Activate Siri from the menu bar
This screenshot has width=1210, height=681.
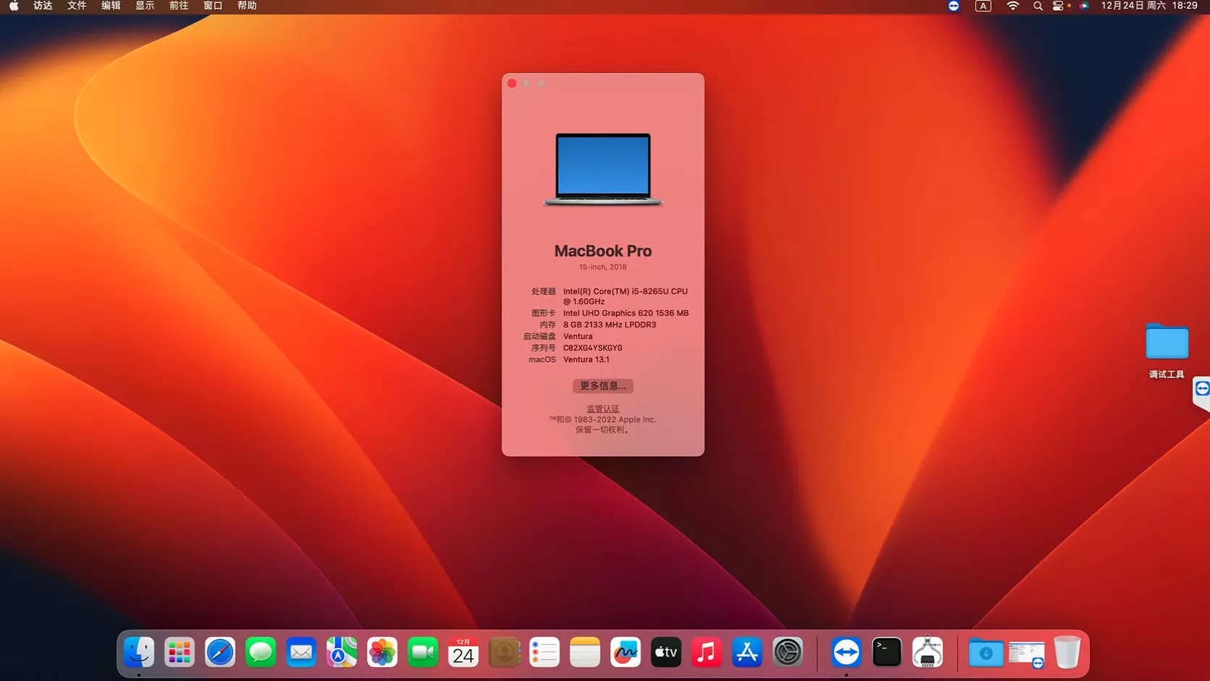tap(1084, 6)
